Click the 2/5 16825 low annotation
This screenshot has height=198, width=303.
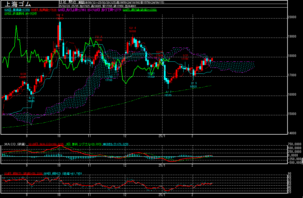(193, 85)
